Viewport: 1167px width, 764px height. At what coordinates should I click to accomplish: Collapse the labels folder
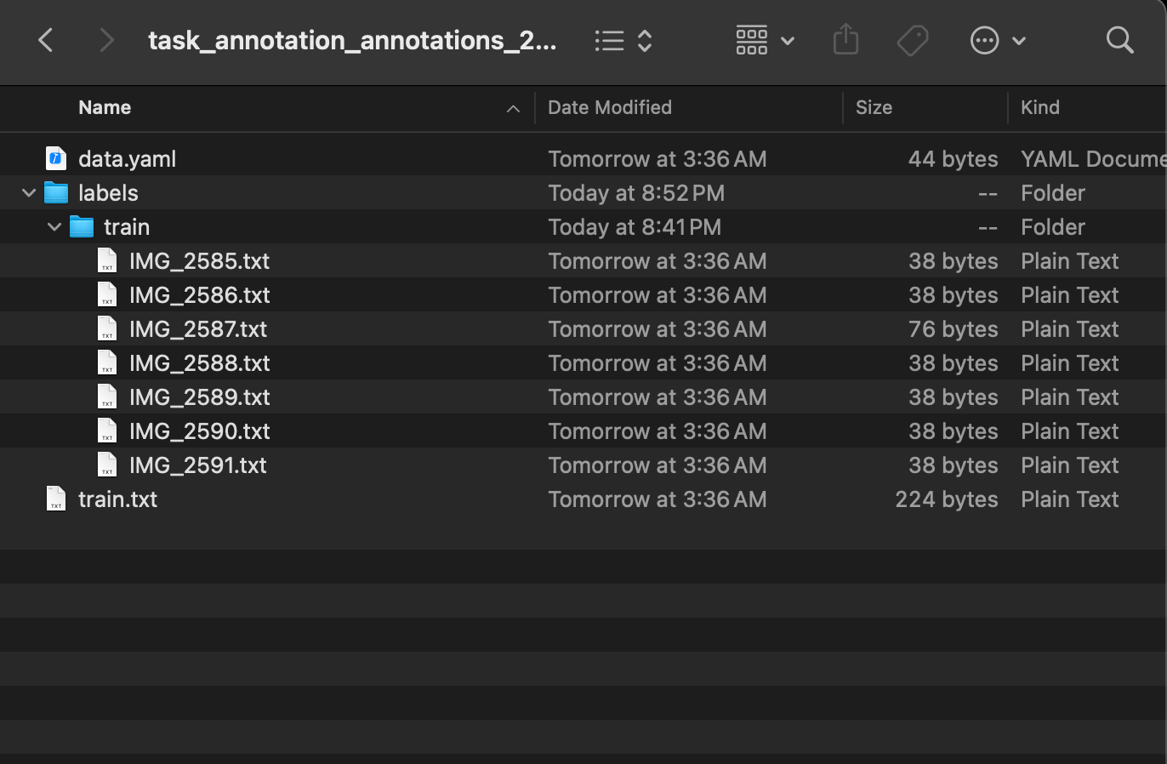pos(29,193)
